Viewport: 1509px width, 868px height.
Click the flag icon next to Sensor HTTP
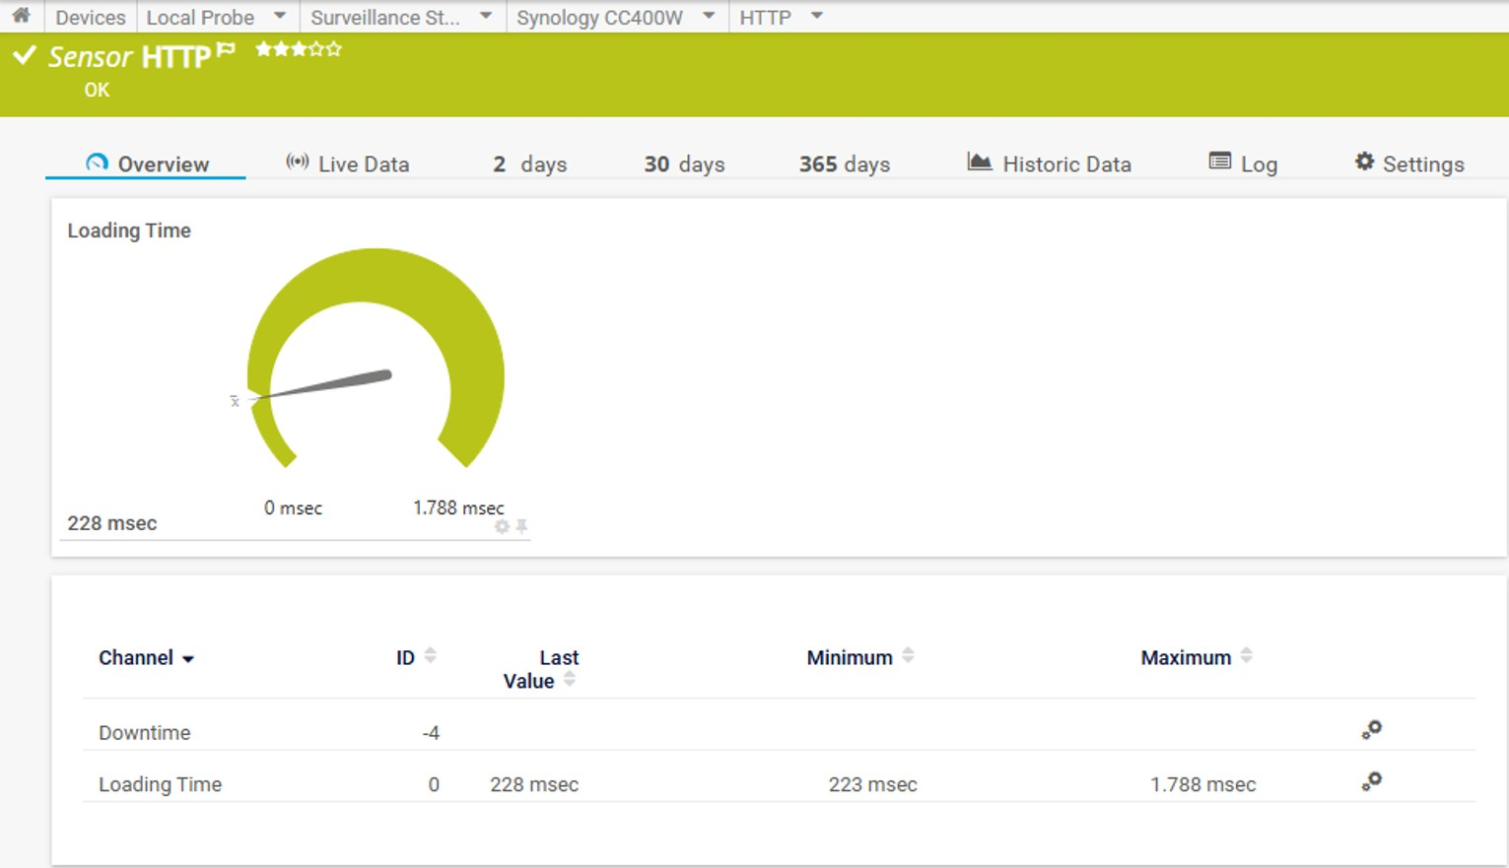[226, 49]
